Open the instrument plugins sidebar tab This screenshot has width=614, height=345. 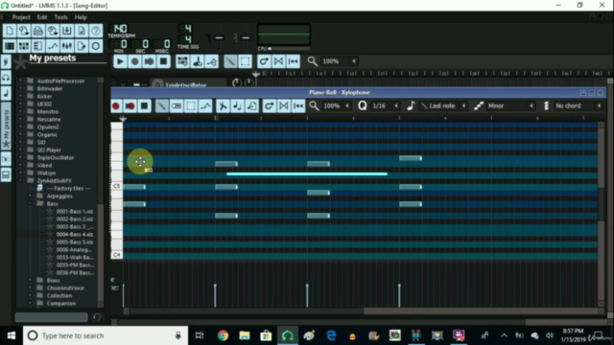[6, 61]
